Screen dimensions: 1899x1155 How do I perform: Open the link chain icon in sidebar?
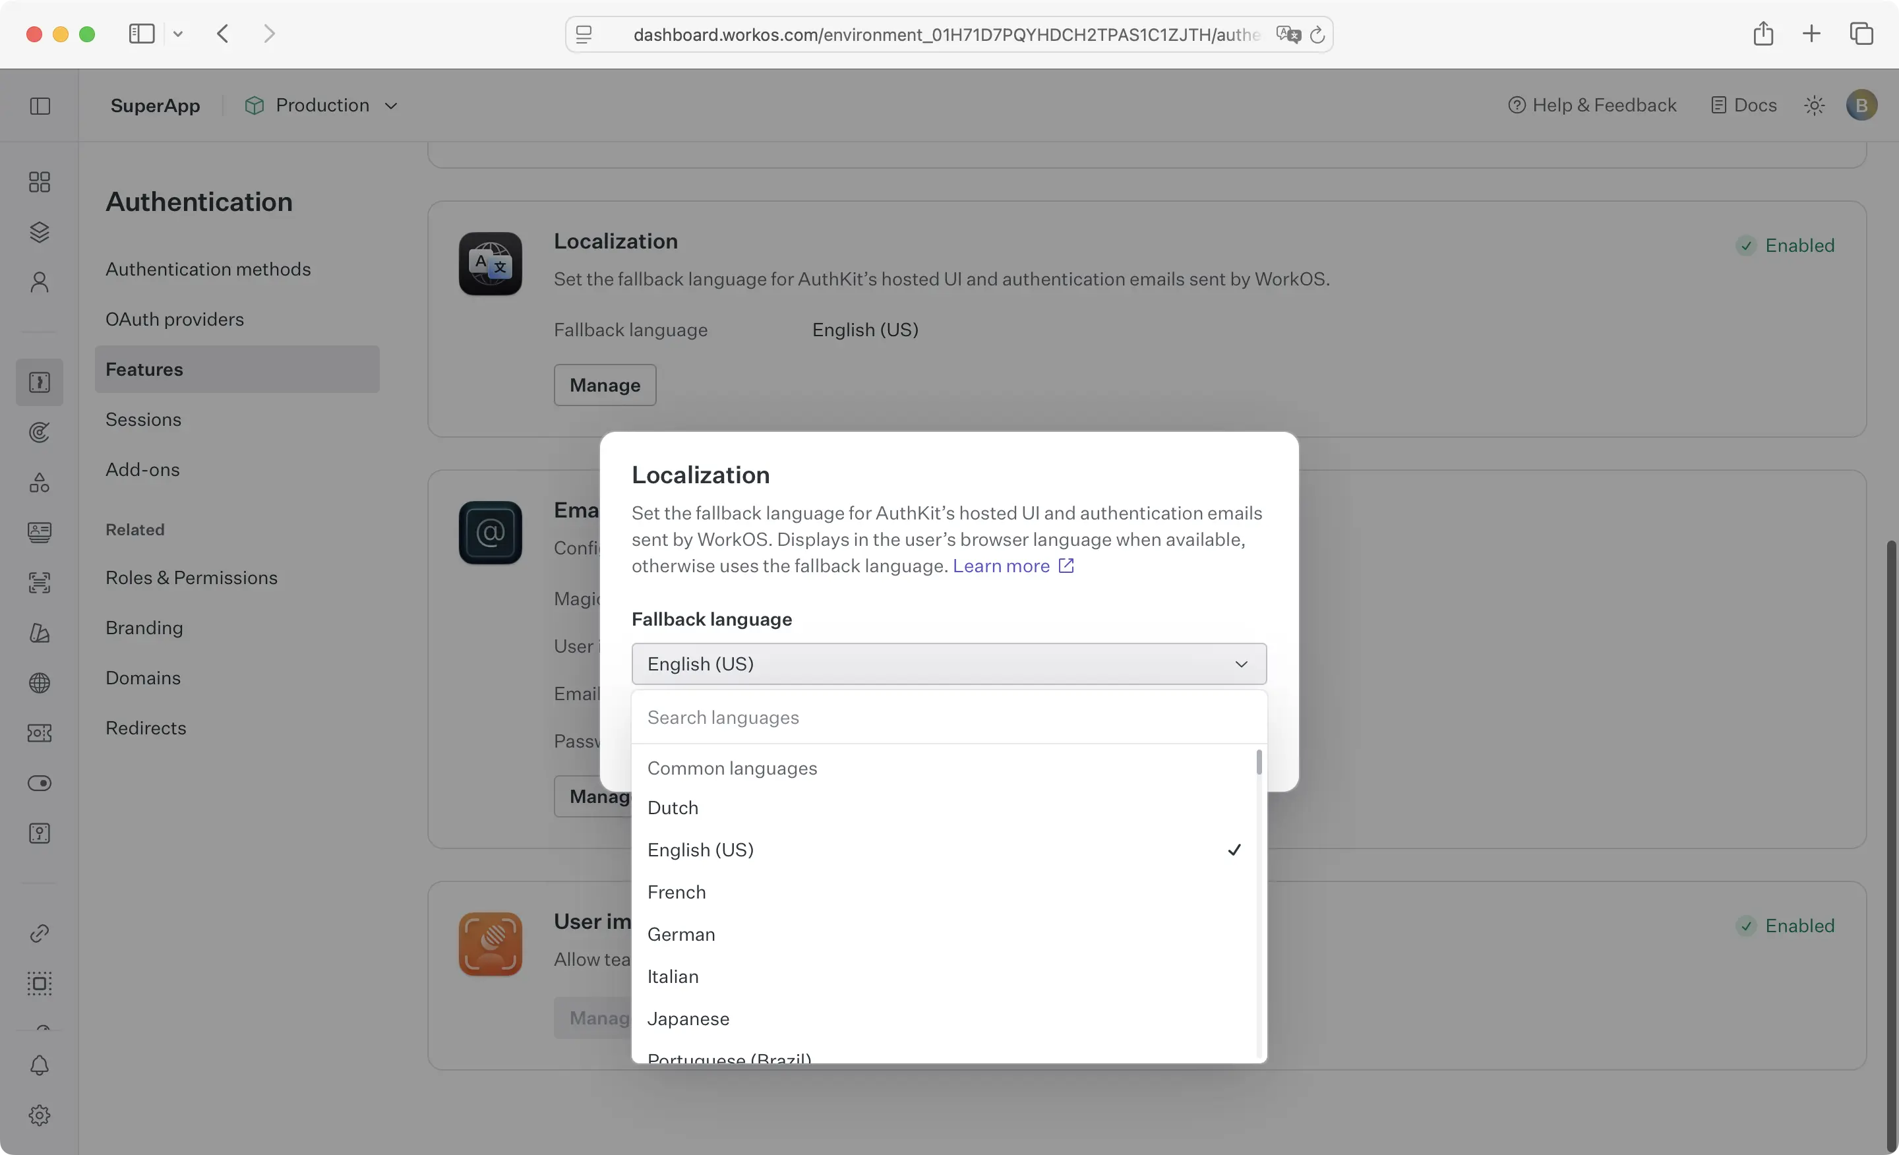(40, 933)
